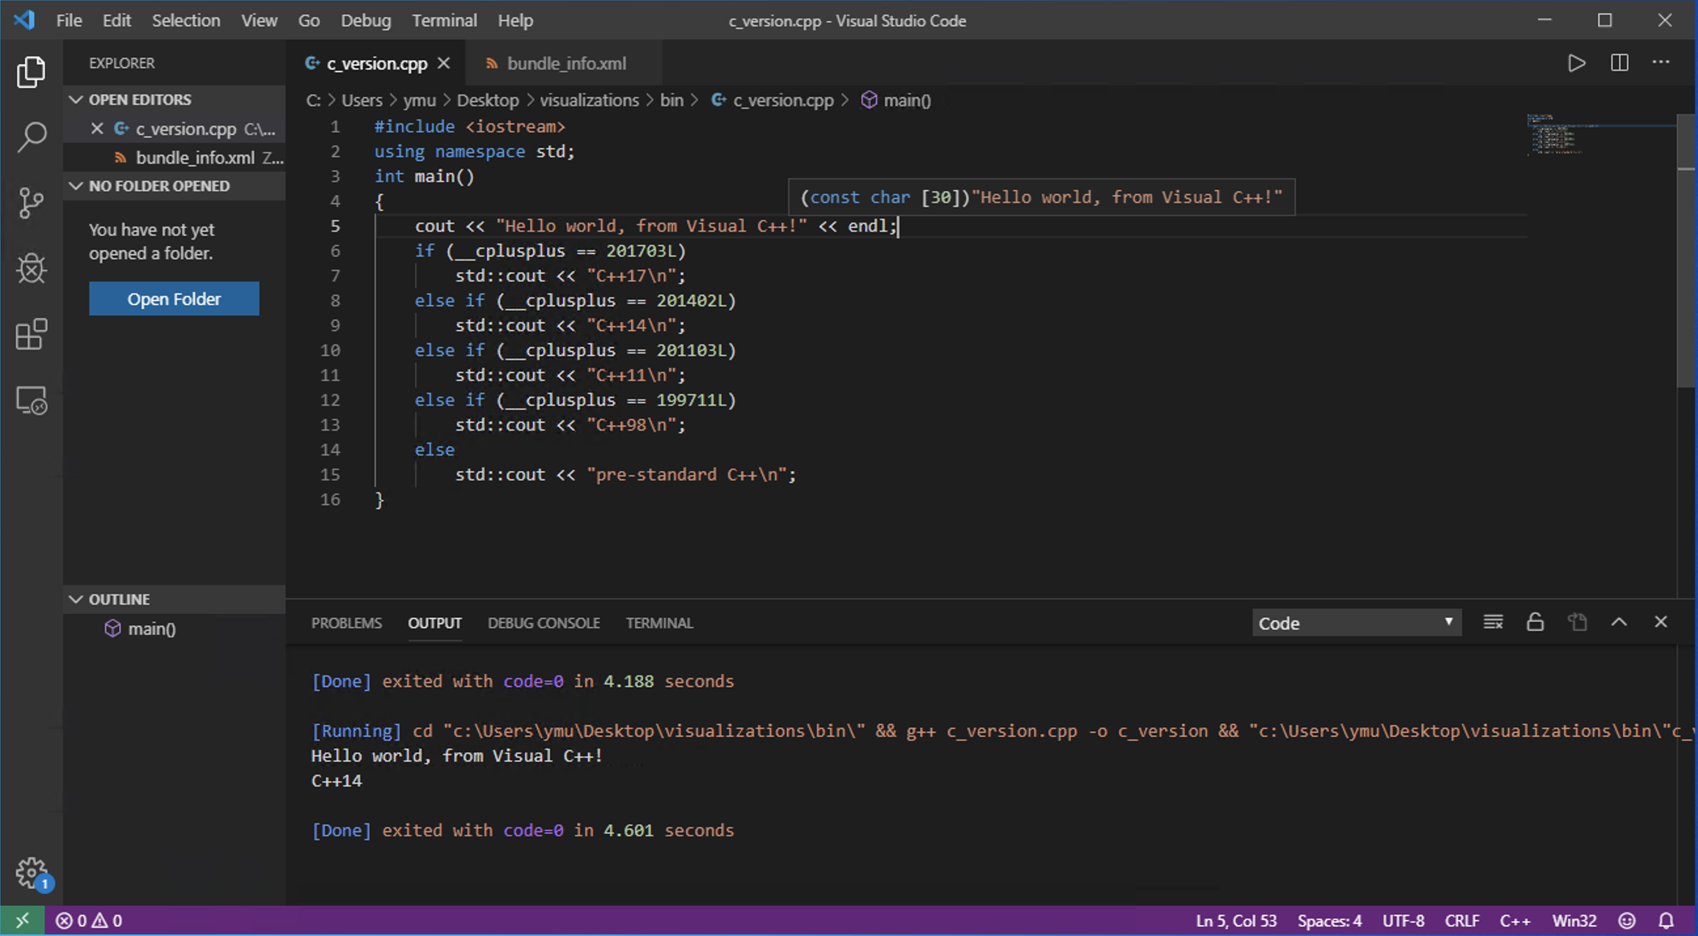
Task: Switch to the bundle_info.xml tab
Action: tap(566, 63)
